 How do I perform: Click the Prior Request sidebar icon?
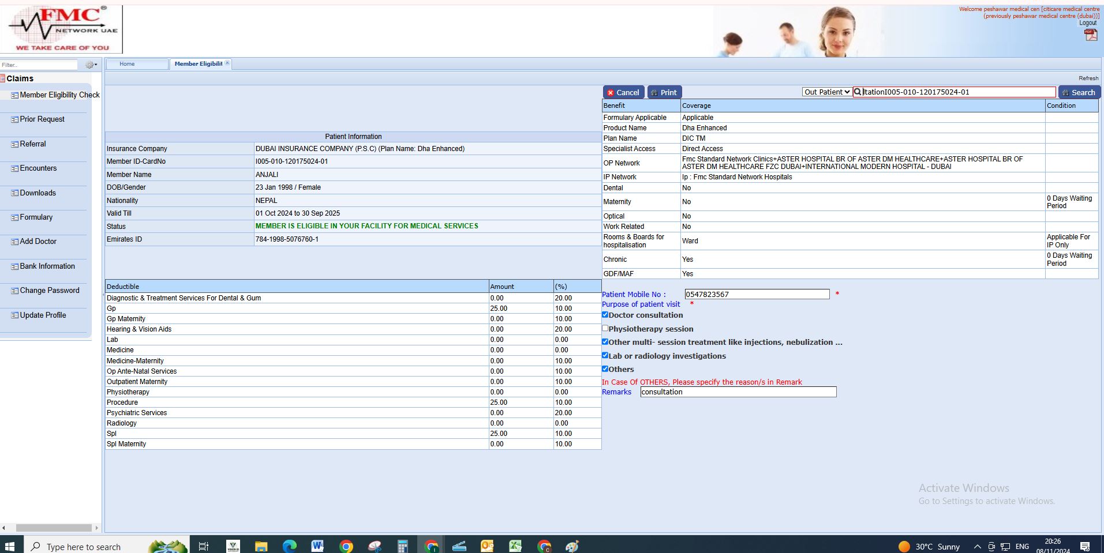pyautogui.click(x=15, y=120)
